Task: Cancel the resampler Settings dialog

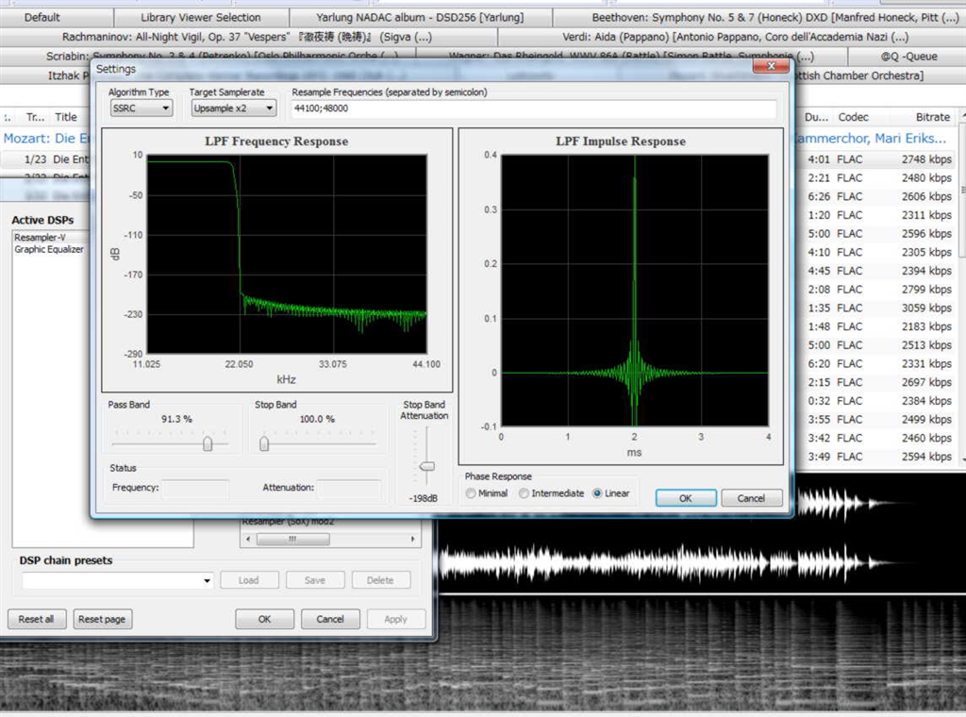Action: point(751,498)
